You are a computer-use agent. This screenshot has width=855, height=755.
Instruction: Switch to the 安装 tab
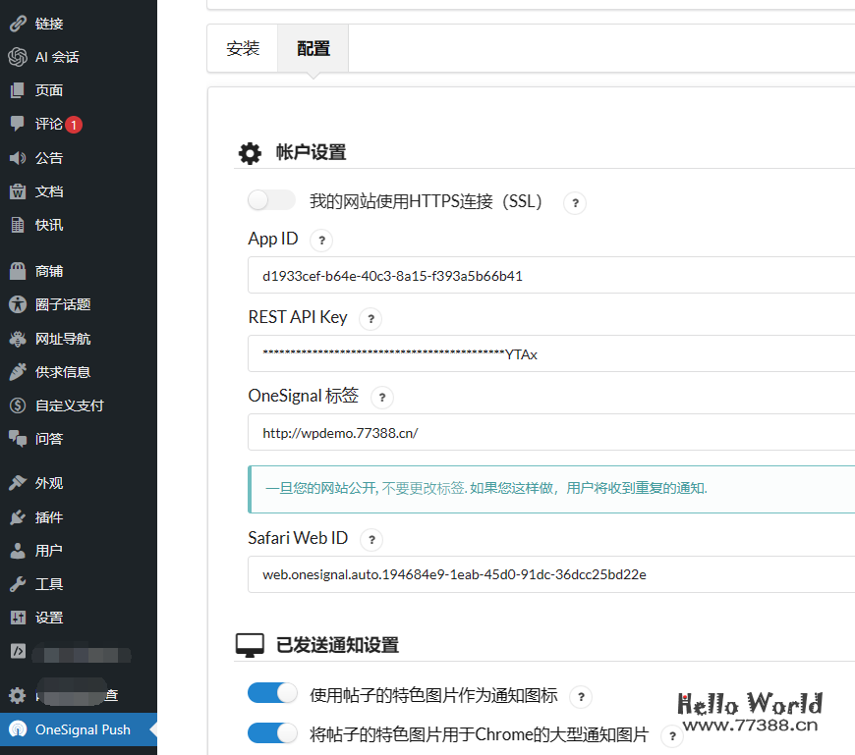tap(243, 48)
